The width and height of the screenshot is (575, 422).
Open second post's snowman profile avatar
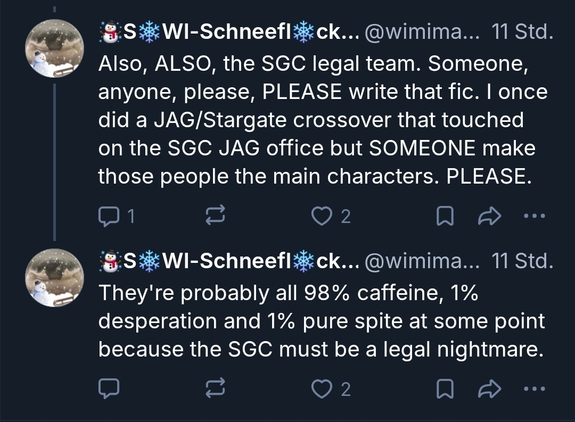tap(55, 277)
